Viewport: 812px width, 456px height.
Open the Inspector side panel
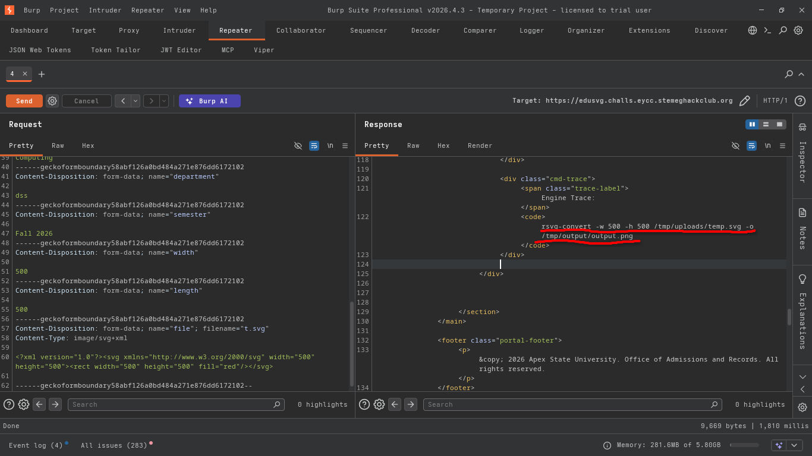802,154
